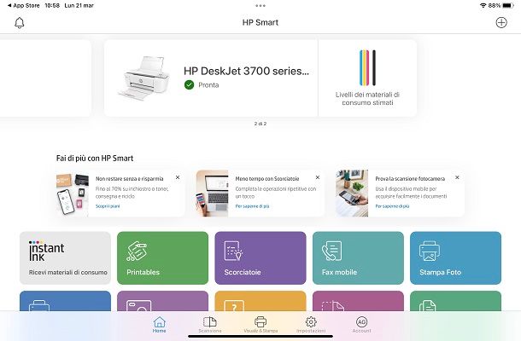Click the camera scan promo thumbnail
Image resolution: width=521 pixels, height=341 pixels.
pyautogui.click(x=352, y=194)
